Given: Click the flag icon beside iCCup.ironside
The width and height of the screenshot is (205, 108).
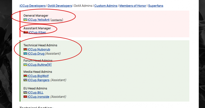Looking at the screenshot, I should (x=25, y=97).
